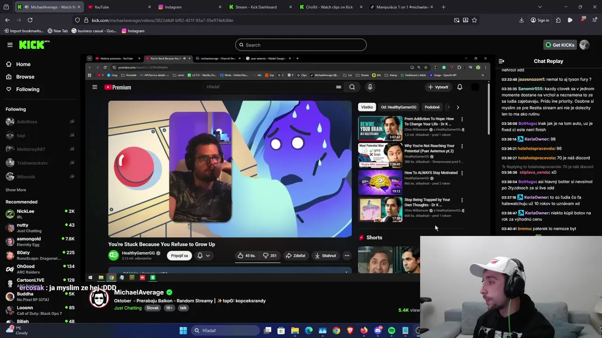Viewport: 602px width, 338px height.
Task: Open recommended channel OhGood
Action: [40, 269]
